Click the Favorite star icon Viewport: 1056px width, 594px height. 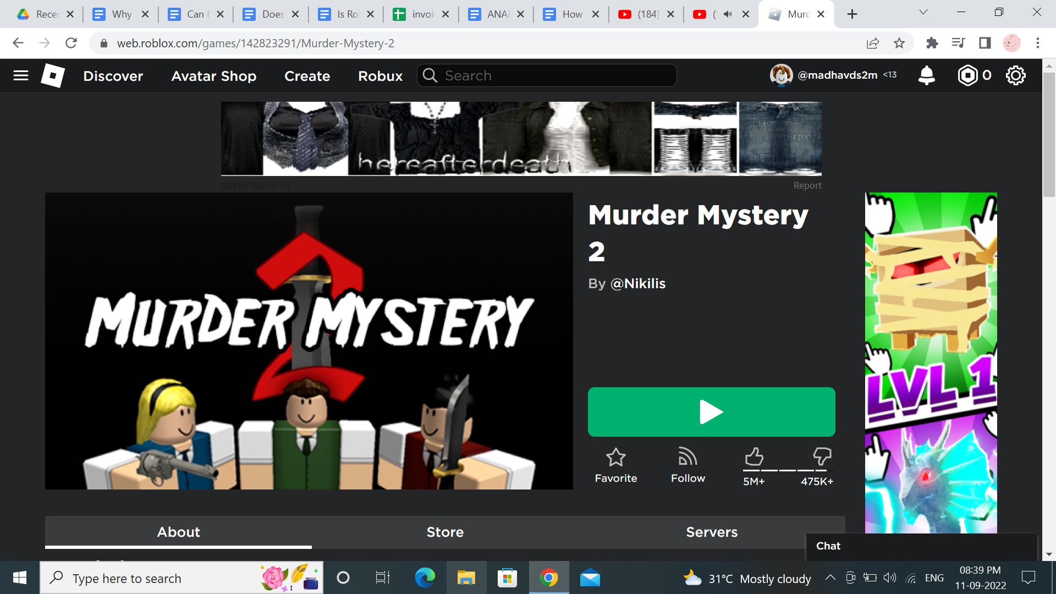pyautogui.click(x=616, y=457)
